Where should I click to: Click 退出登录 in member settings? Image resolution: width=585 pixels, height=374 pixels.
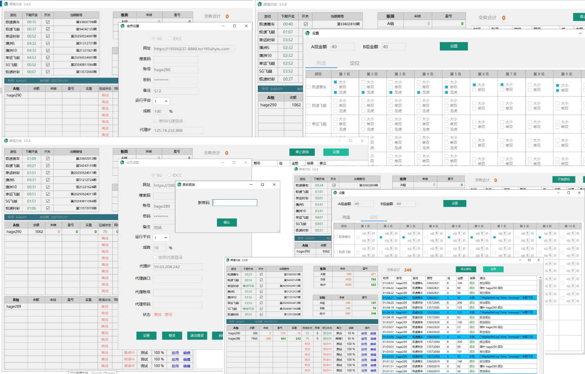(197, 336)
